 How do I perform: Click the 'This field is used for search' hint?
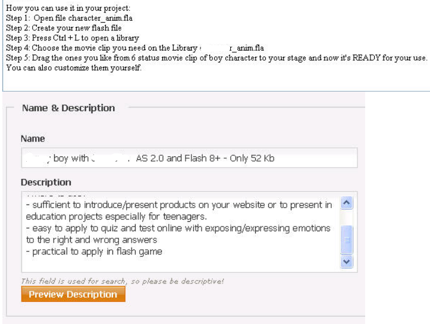[122, 281]
